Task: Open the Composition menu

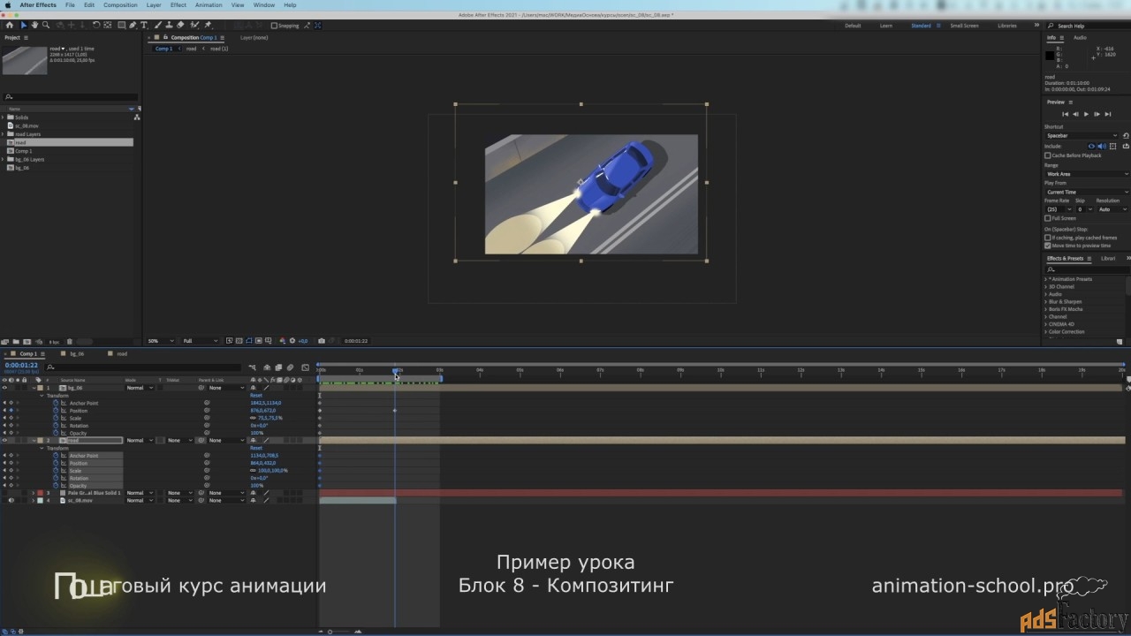Action: pos(120,5)
